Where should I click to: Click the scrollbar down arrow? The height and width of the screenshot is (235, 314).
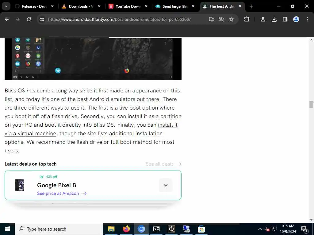pos(311,220)
